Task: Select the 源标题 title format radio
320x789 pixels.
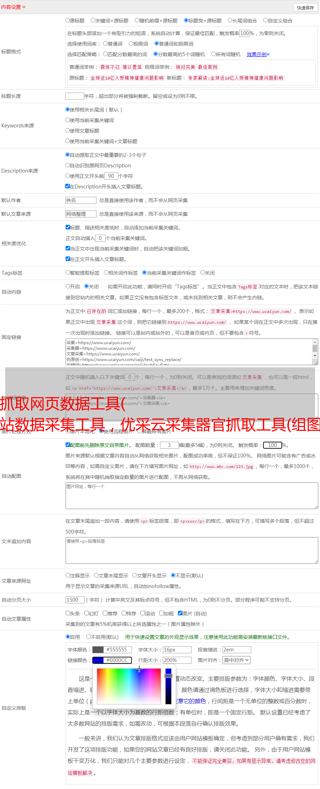Action: 68,20
